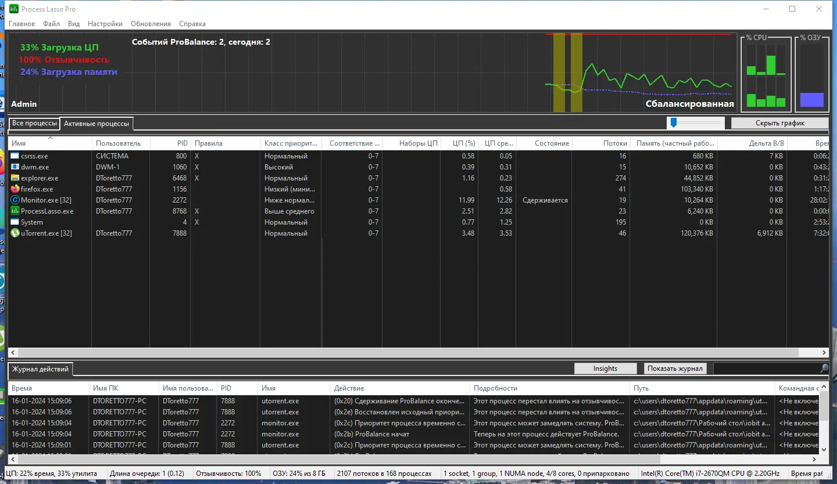837x484 pixels.
Task: Switch to the Активные процессы tab
Action: point(96,124)
